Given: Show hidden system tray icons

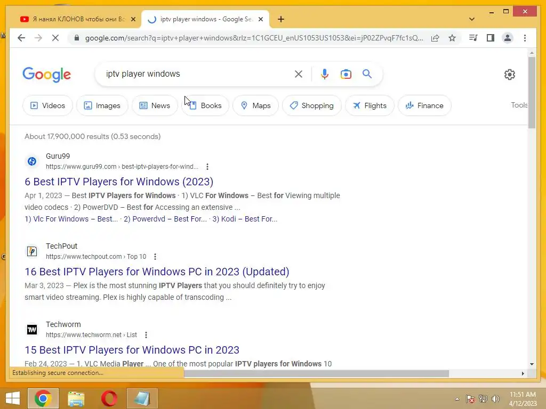Looking at the screenshot, I should coord(457,399).
